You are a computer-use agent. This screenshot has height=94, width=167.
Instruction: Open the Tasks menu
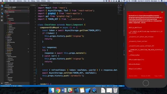38,1
